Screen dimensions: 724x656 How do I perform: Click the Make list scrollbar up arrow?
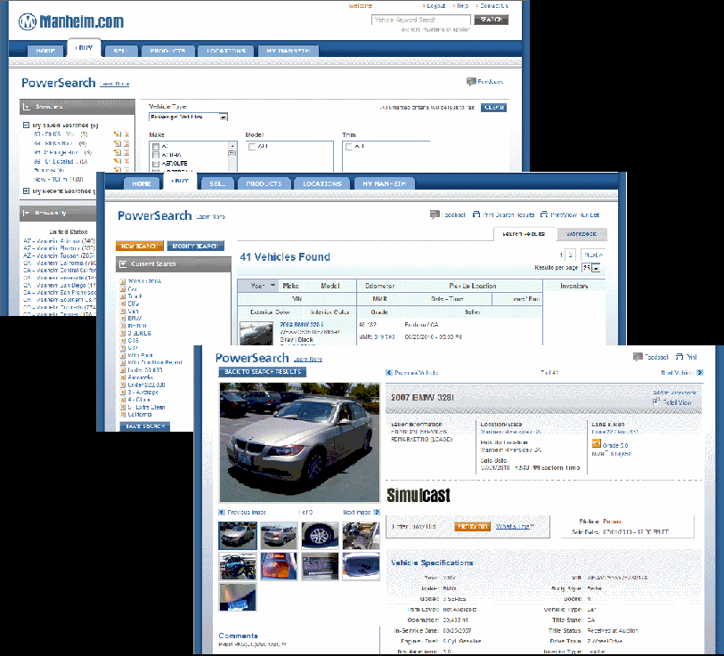click(x=232, y=145)
